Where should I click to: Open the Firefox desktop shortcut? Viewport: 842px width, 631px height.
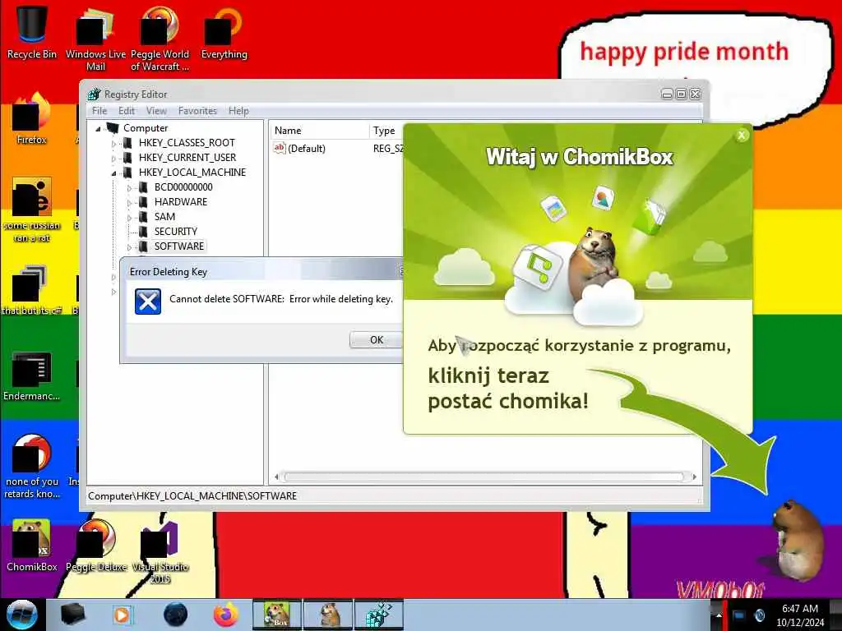click(x=32, y=118)
